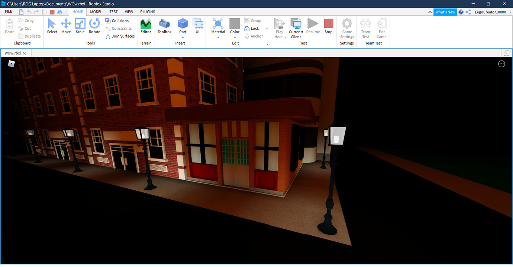Open the Terrain Editor
513x267 pixels.
146,26
